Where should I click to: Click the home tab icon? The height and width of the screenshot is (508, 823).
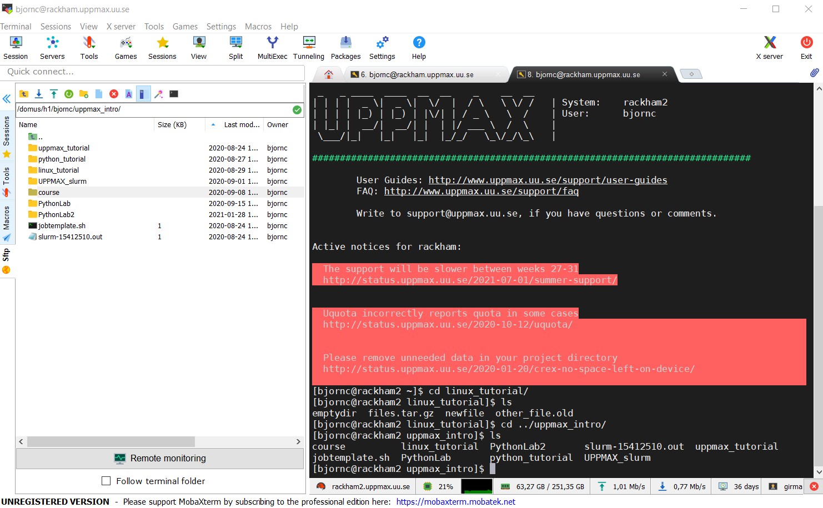pyautogui.click(x=329, y=74)
